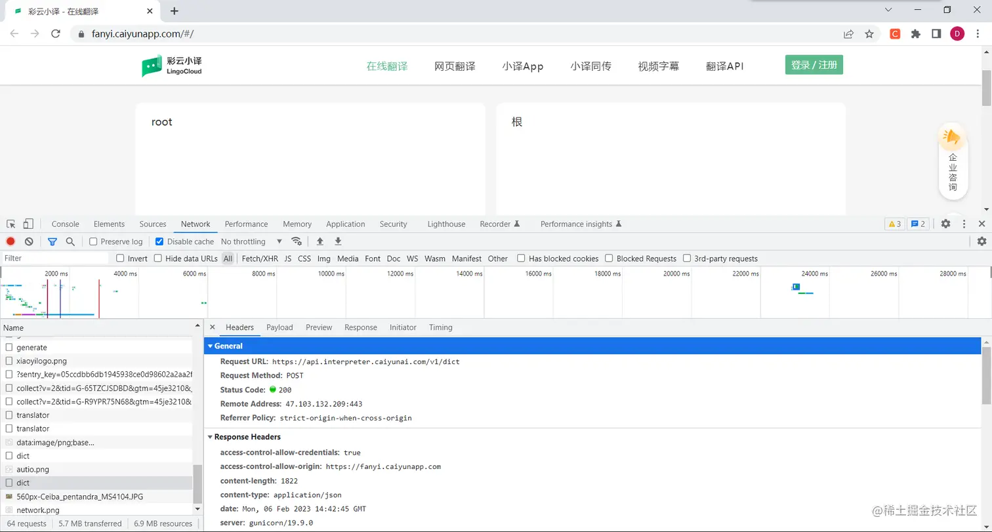Select the element inspector tool in DevTools
The image size is (992, 532).
point(11,224)
